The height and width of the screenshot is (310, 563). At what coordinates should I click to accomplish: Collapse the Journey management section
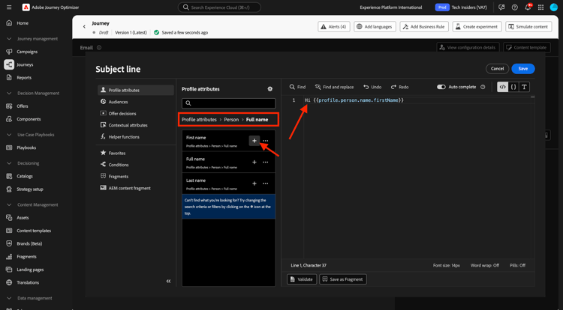(9, 39)
